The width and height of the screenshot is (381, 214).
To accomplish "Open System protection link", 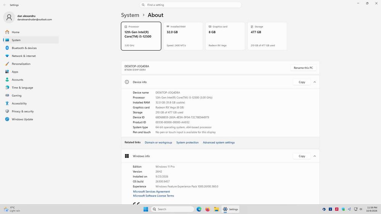I will (187, 143).
